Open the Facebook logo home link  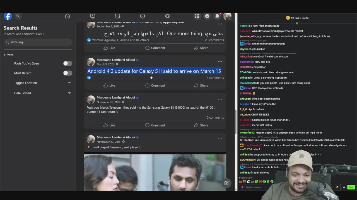pos(8,16)
